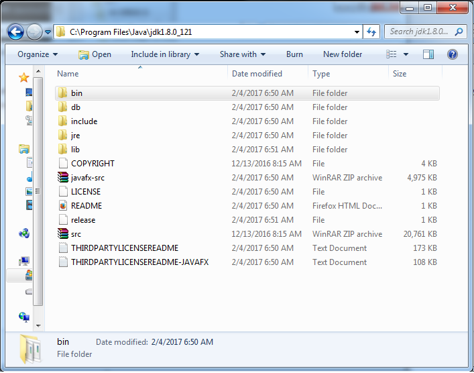Select the include folder icon

(x=62, y=121)
